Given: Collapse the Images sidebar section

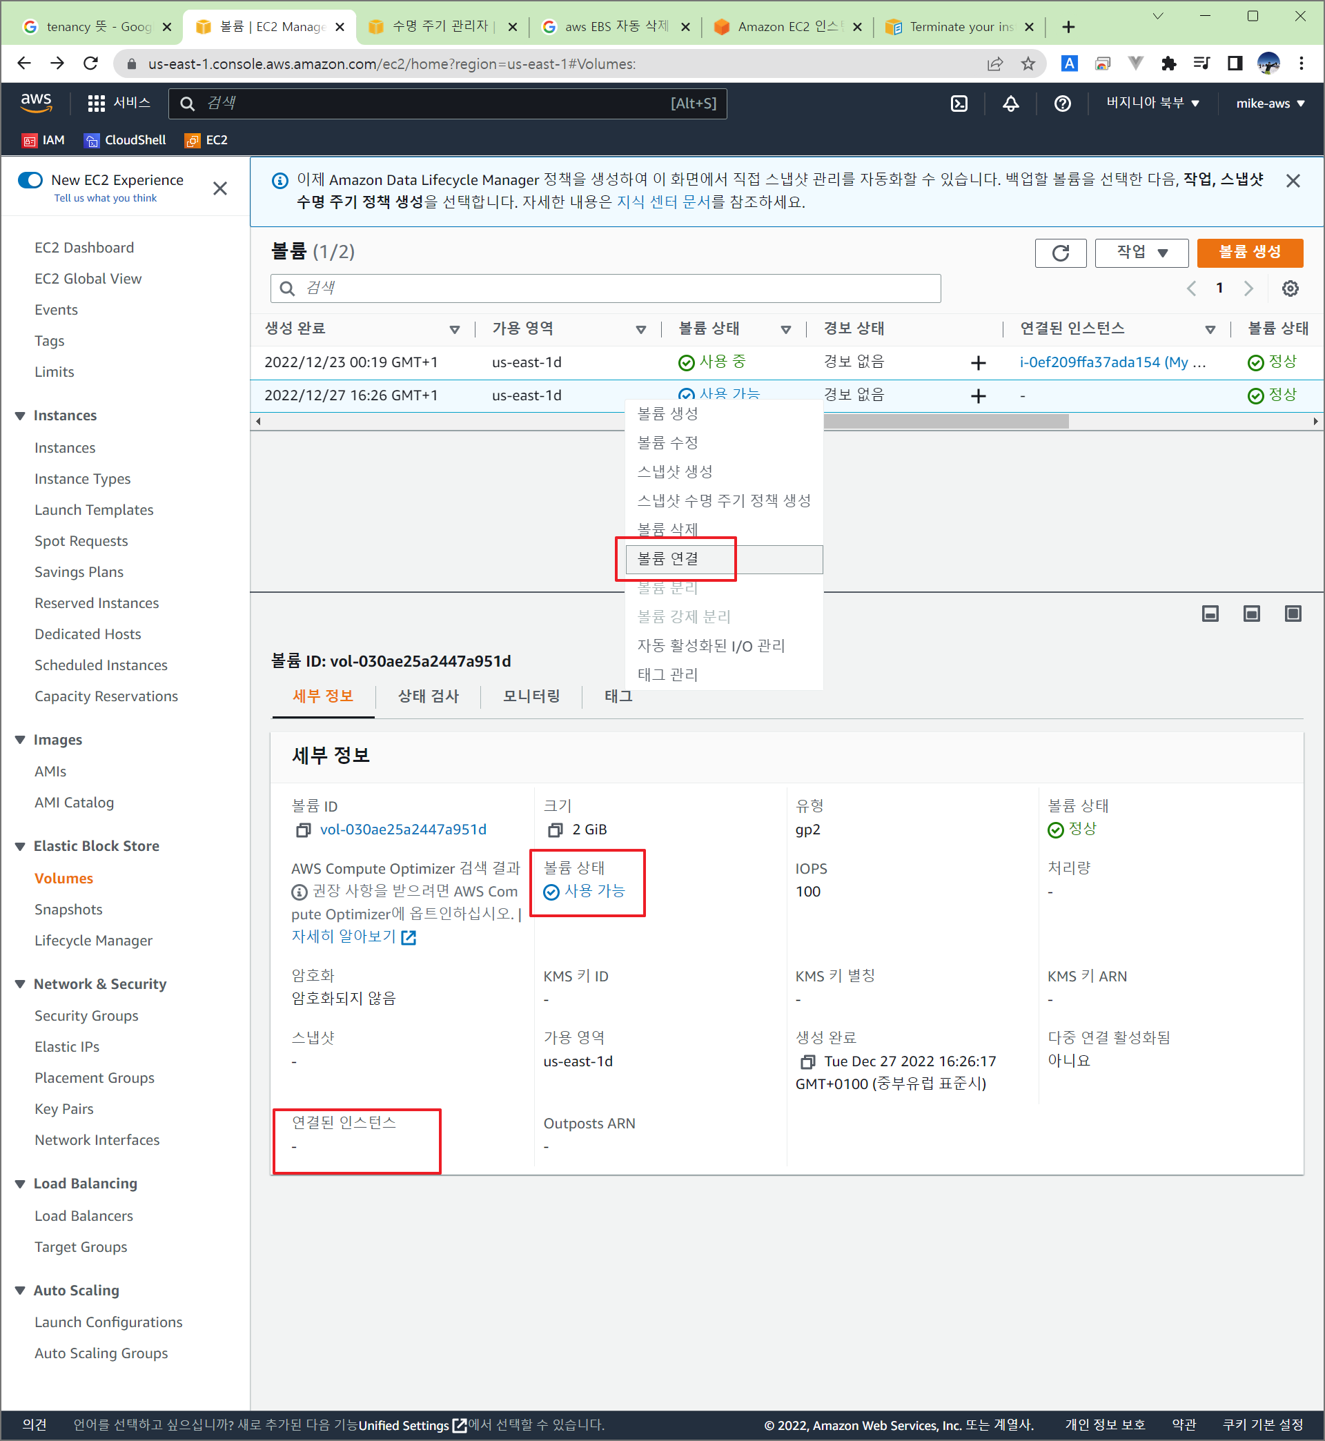Looking at the screenshot, I should point(20,740).
